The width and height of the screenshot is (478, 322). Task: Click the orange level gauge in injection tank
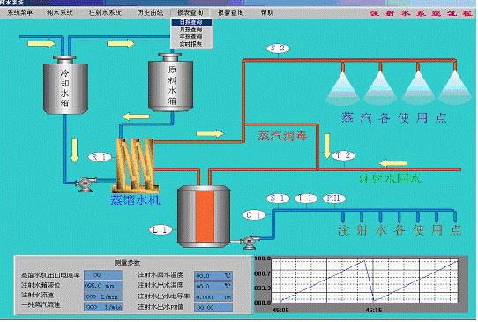point(205,216)
